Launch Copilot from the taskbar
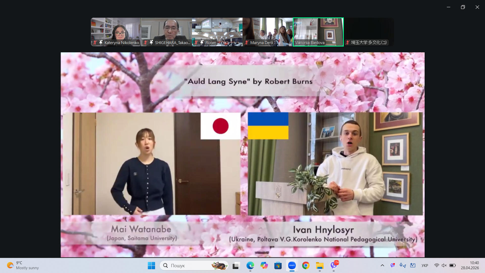Image resolution: width=485 pixels, height=273 pixels. point(264,265)
